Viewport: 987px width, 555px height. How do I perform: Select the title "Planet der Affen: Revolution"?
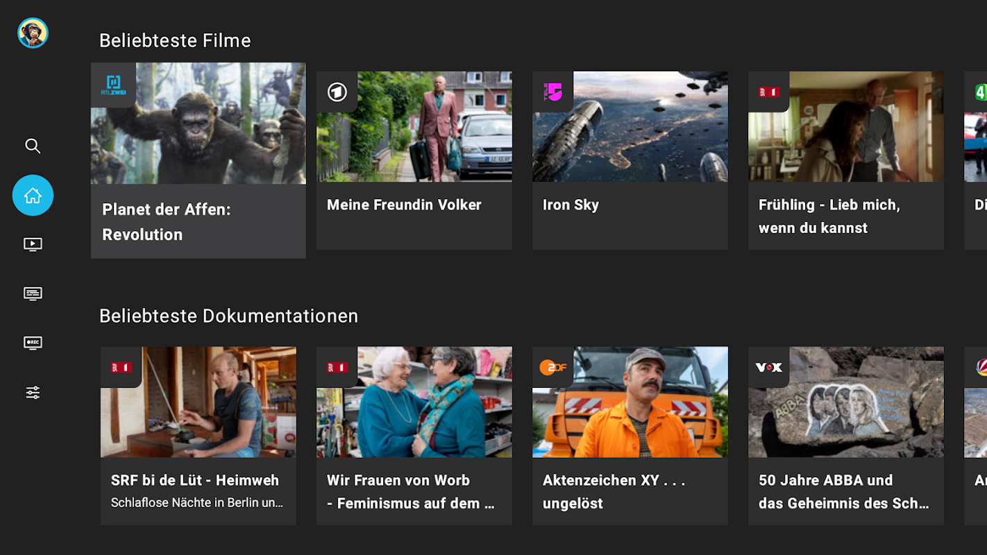(167, 222)
